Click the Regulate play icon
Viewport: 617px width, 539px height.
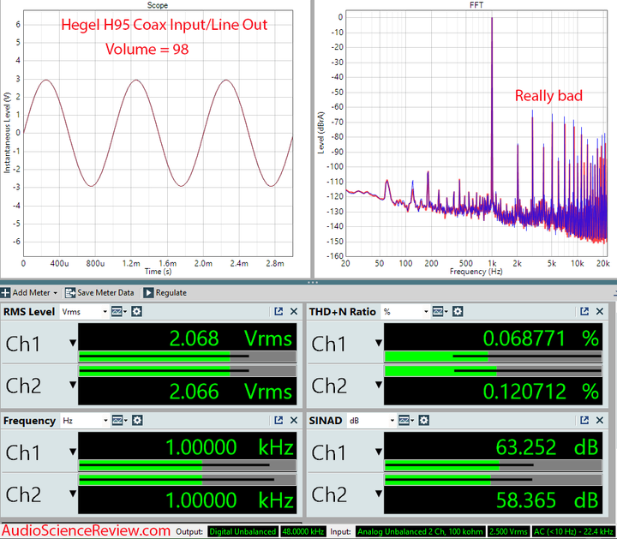pos(148,293)
